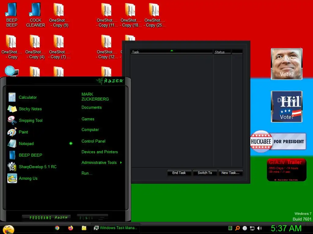Click the GTA:IV Trailer countdown gadget
Image resolution: width=313 pixels, height=234 pixels.
tap(286, 170)
